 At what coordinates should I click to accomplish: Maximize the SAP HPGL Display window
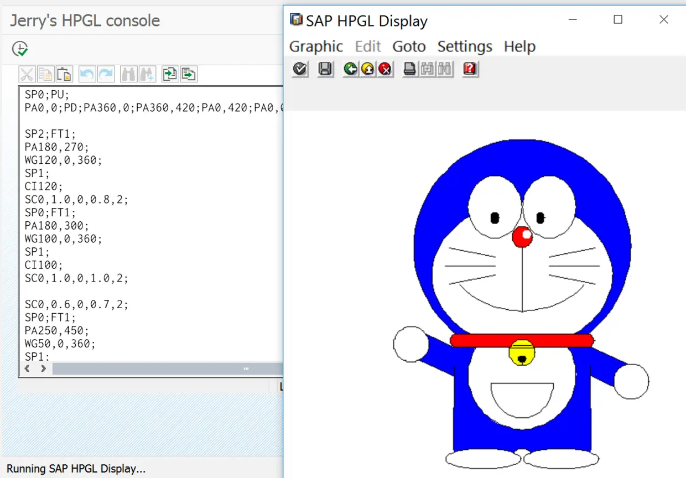(x=618, y=20)
